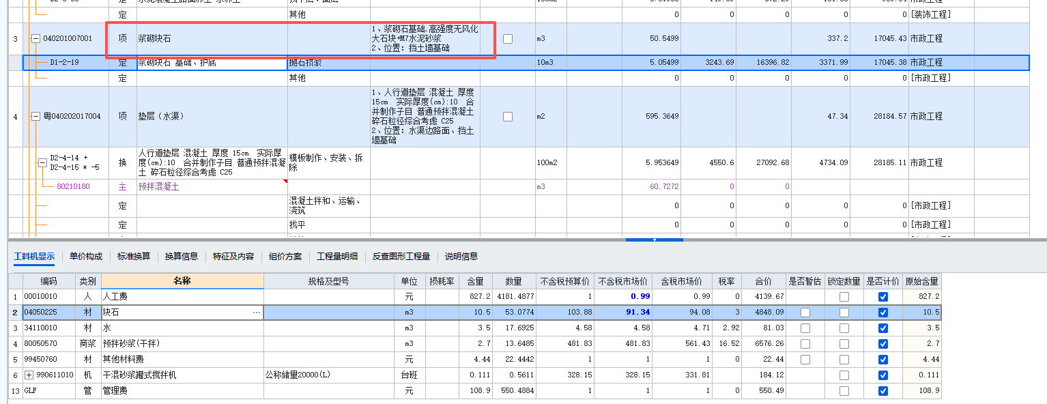Enable 锁定数量 for 干混砂浆罐式搅拌机
Screen dimensions: 1047x404
pos(844,375)
